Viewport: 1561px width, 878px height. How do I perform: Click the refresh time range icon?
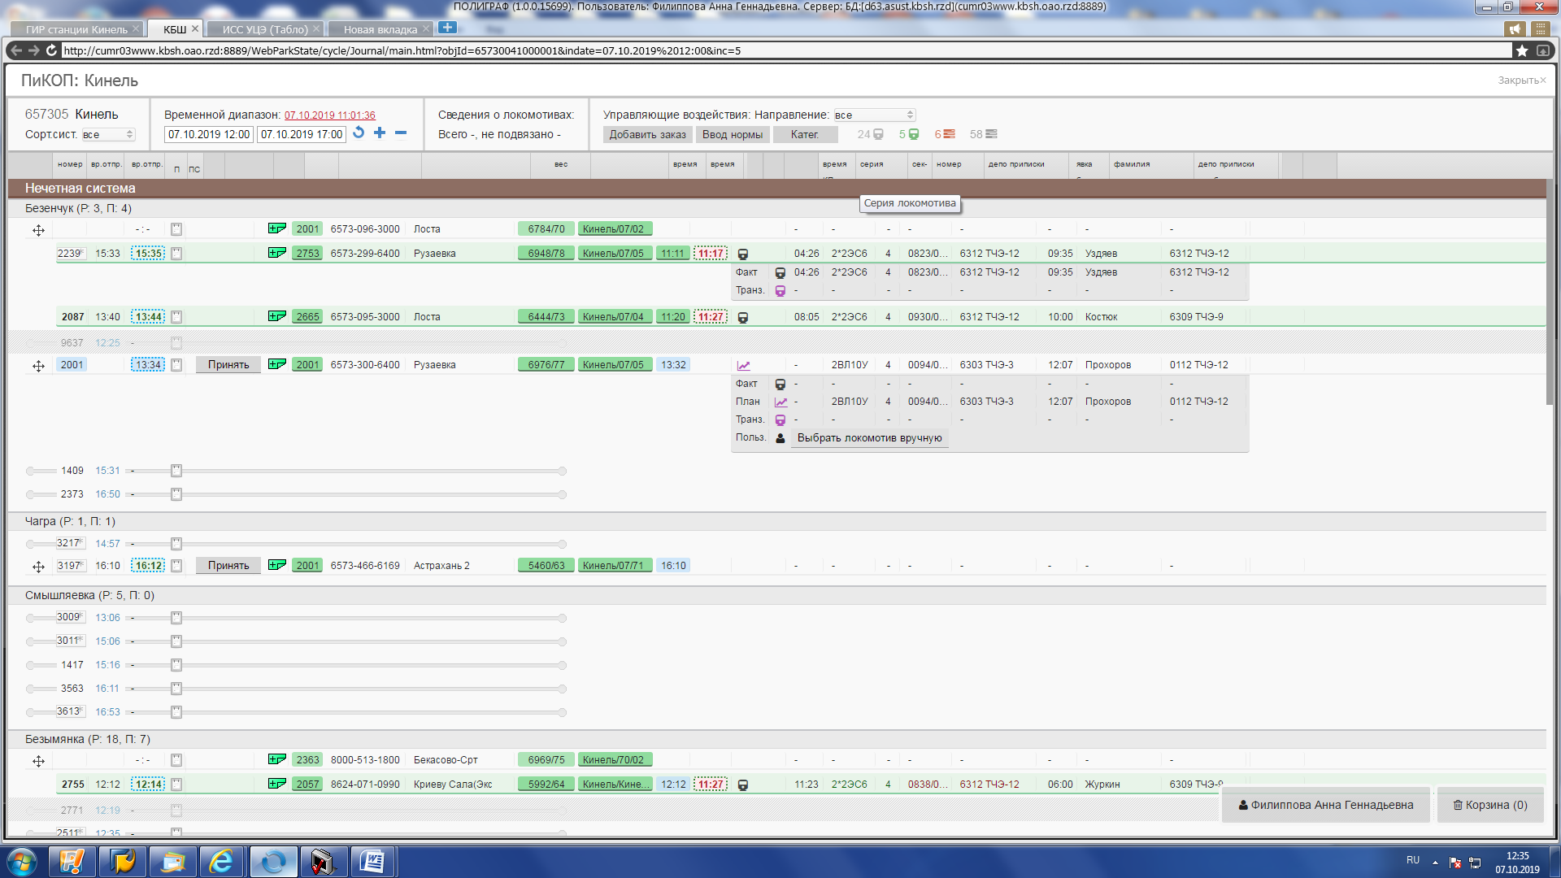359,133
